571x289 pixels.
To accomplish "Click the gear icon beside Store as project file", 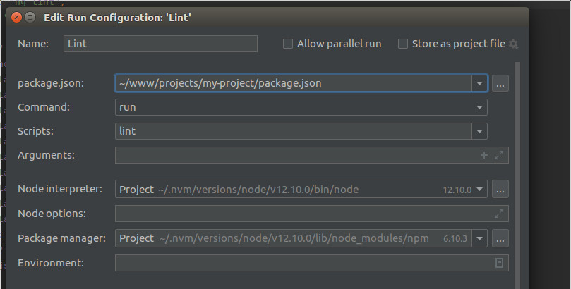I will coord(513,44).
